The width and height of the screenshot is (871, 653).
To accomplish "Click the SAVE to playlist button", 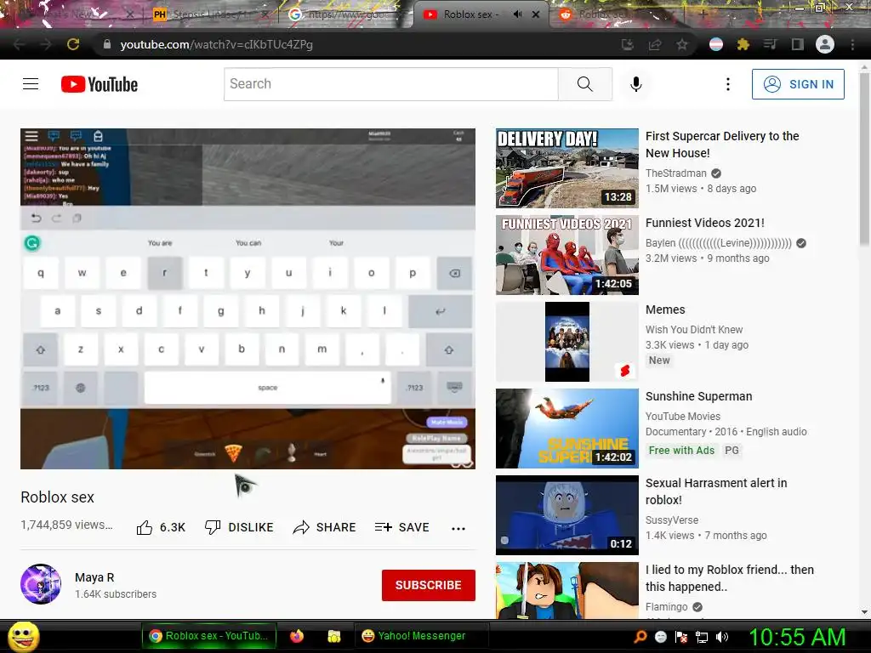I will click(401, 527).
